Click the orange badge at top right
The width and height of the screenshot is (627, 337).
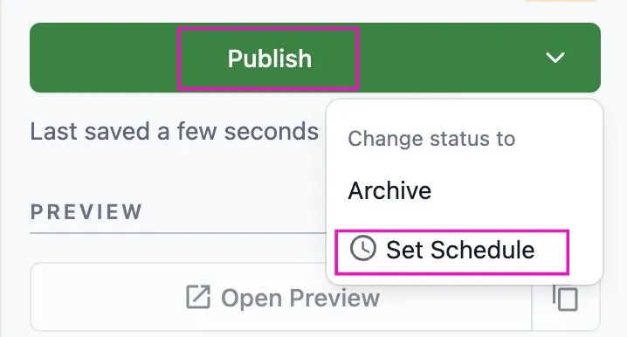tap(560, 1)
